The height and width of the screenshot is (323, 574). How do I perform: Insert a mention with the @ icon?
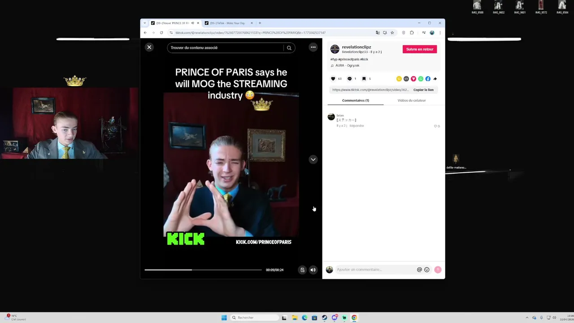419,270
